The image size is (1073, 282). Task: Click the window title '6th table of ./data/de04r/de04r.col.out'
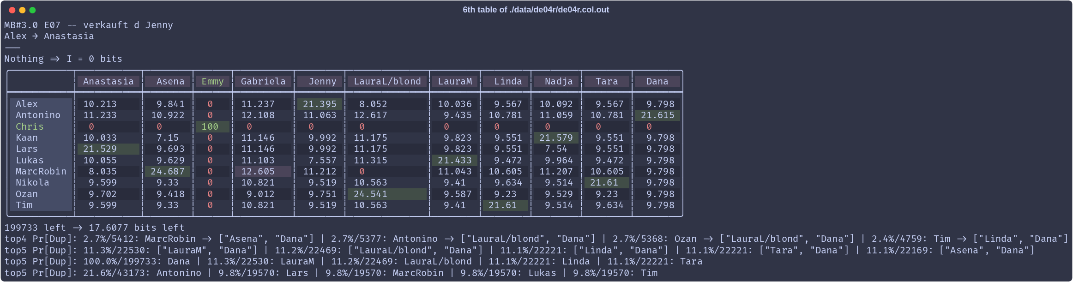536,10
